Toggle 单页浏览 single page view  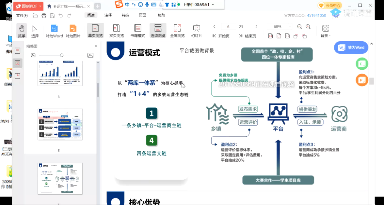pos(95,31)
